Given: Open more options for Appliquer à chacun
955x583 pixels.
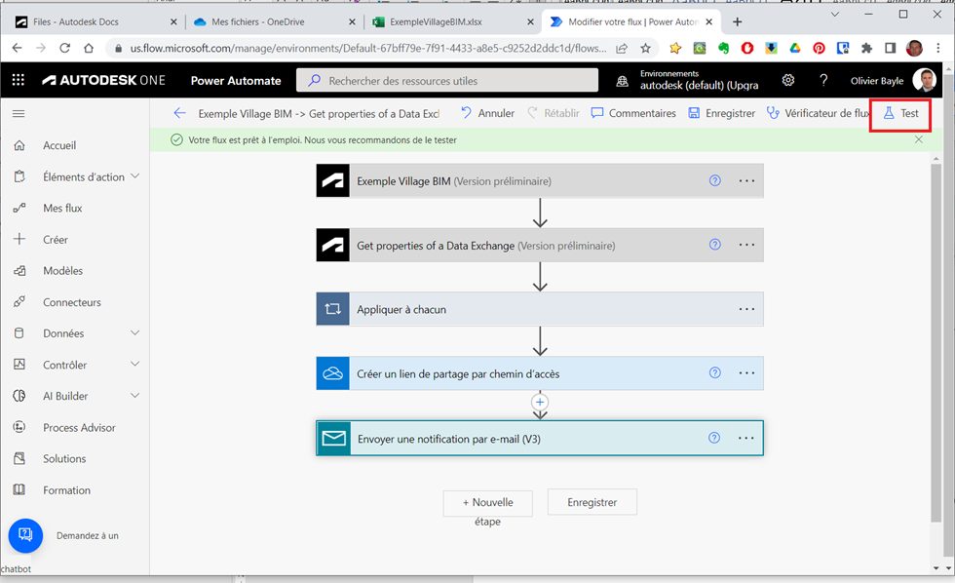Looking at the screenshot, I should click(746, 309).
